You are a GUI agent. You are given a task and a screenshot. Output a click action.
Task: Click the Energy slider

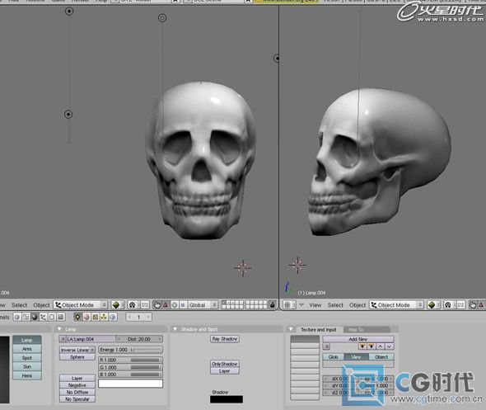[x=130, y=350]
